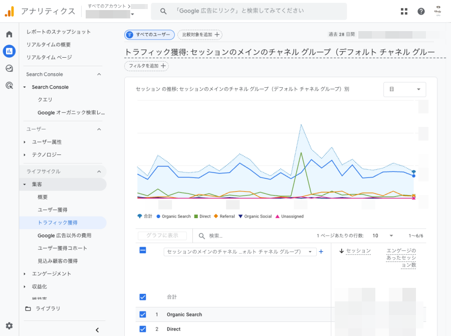Viewport: 451px width, 336px height.
Task: Open the 日 granularity dropdown
Action: pyautogui.click(x=405, y=89)
